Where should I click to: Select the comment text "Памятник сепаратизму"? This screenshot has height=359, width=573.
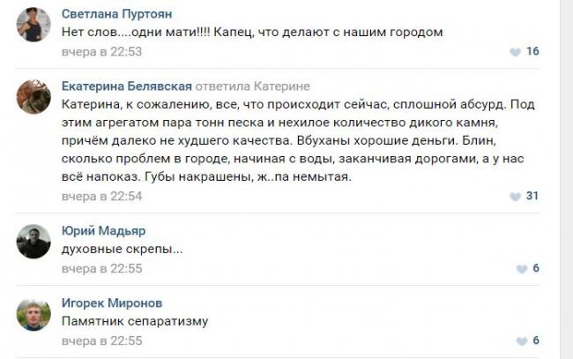pos(126,321)
